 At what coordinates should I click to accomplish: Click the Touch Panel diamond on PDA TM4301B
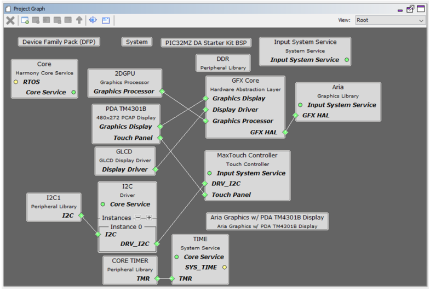(x=160, y=138)
